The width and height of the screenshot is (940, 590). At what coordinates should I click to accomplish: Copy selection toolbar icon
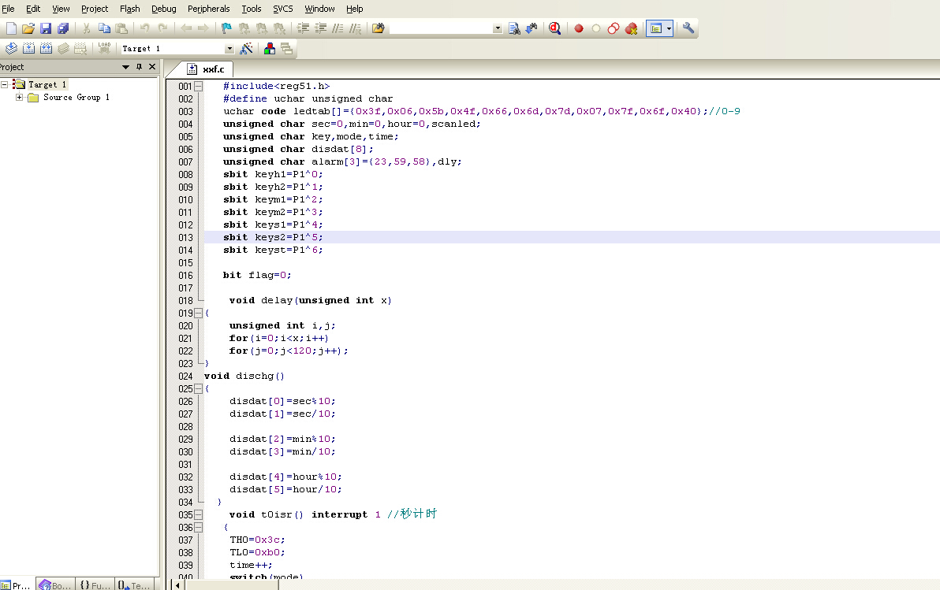tap(104, 28)
